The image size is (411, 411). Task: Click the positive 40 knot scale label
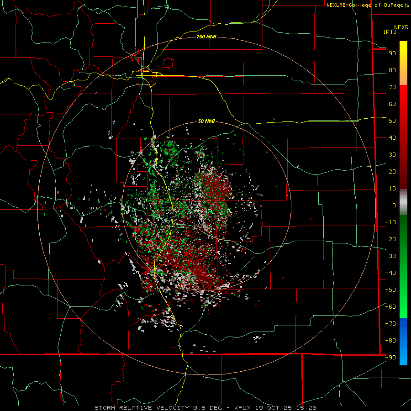point(392,138)
